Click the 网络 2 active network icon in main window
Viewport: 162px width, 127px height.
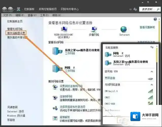click(57, 69)
